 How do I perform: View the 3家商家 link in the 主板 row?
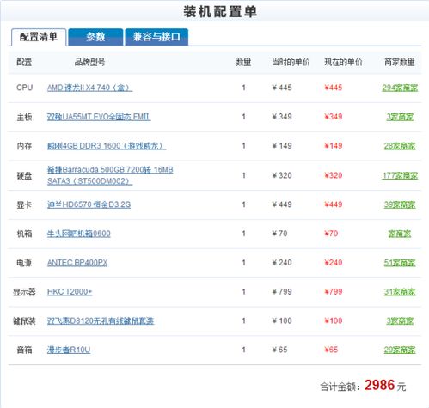click(x=400, y=117)
